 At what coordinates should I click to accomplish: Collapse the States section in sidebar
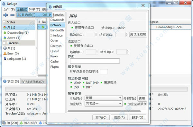click(4, 22)
